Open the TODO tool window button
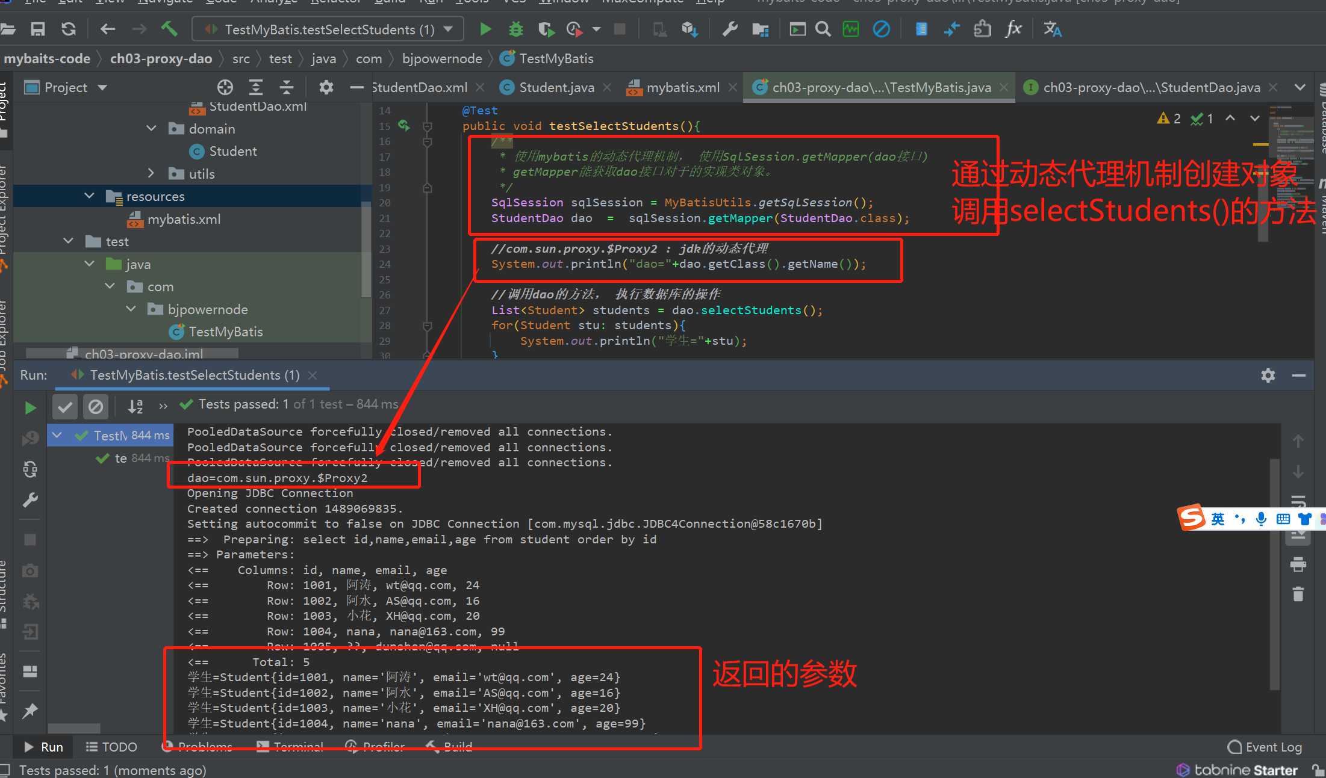 pyautogui.click(x=112, y=747)
